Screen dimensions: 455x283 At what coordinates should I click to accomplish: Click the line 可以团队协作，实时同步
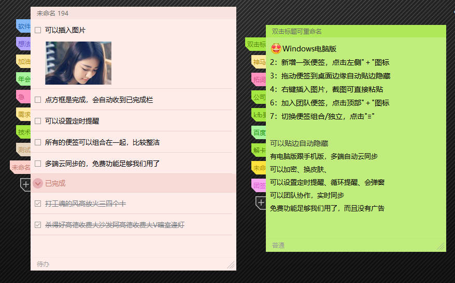point(307,195)
